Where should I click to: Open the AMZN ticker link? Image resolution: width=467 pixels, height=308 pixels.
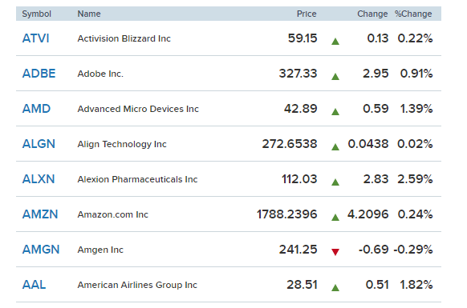tap(40, 214)
